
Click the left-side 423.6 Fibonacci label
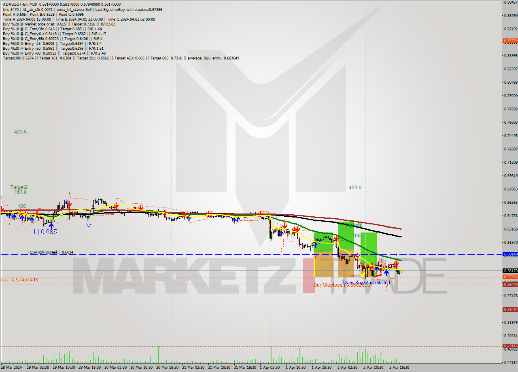click(20, 132)
